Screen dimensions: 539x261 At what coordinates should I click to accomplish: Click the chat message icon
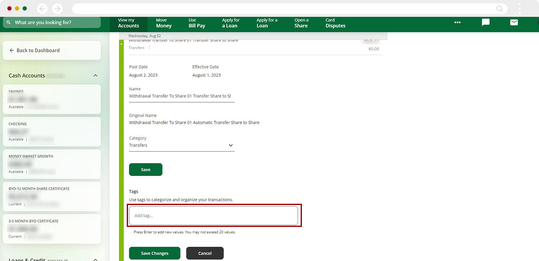pyautogui.click(x=486, y=23)
